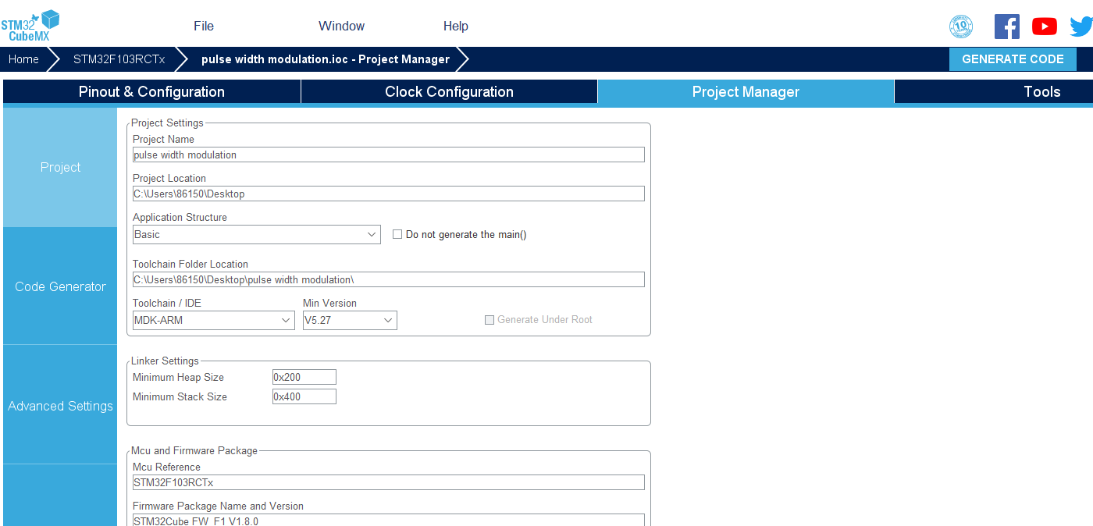Edit the Project Name field
The width and height of the screenshot is (1093, 526).
click(389, 155)
